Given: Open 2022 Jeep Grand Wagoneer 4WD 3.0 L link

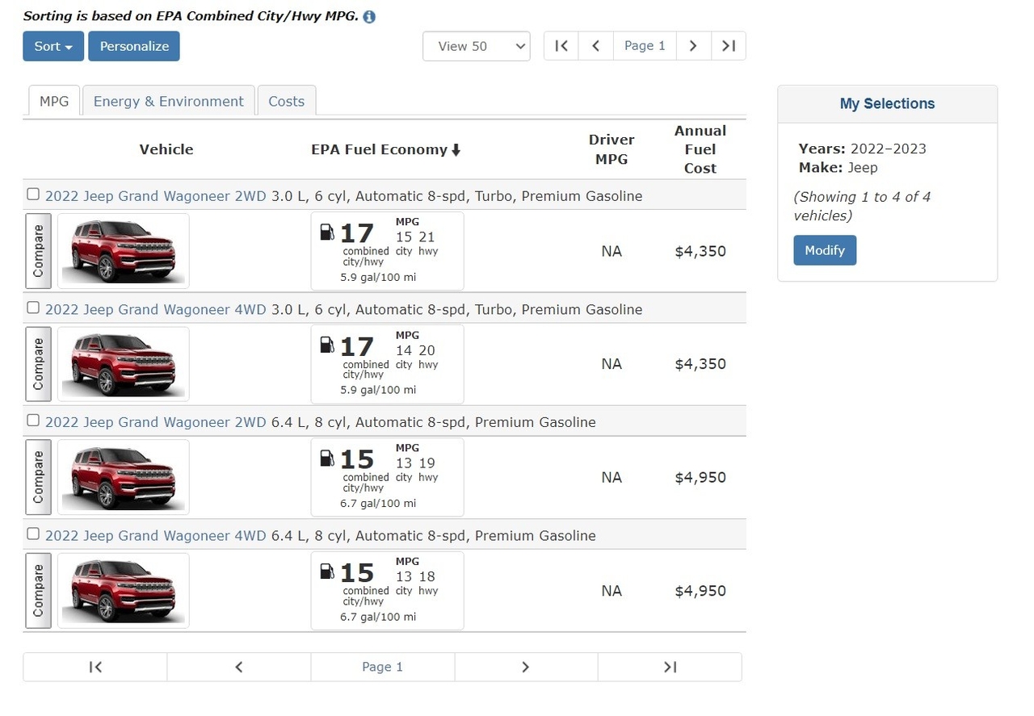Looking at the screenshot, I should point(155,309).
